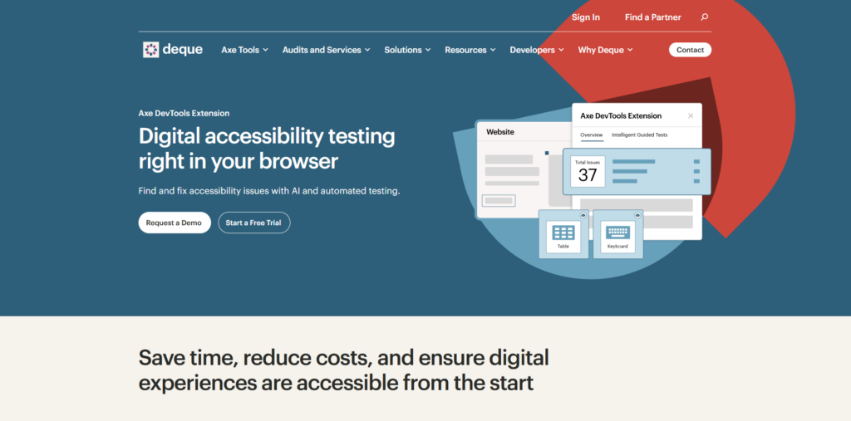
Task: Expand the Solutions menu
Action: (407, 50)
